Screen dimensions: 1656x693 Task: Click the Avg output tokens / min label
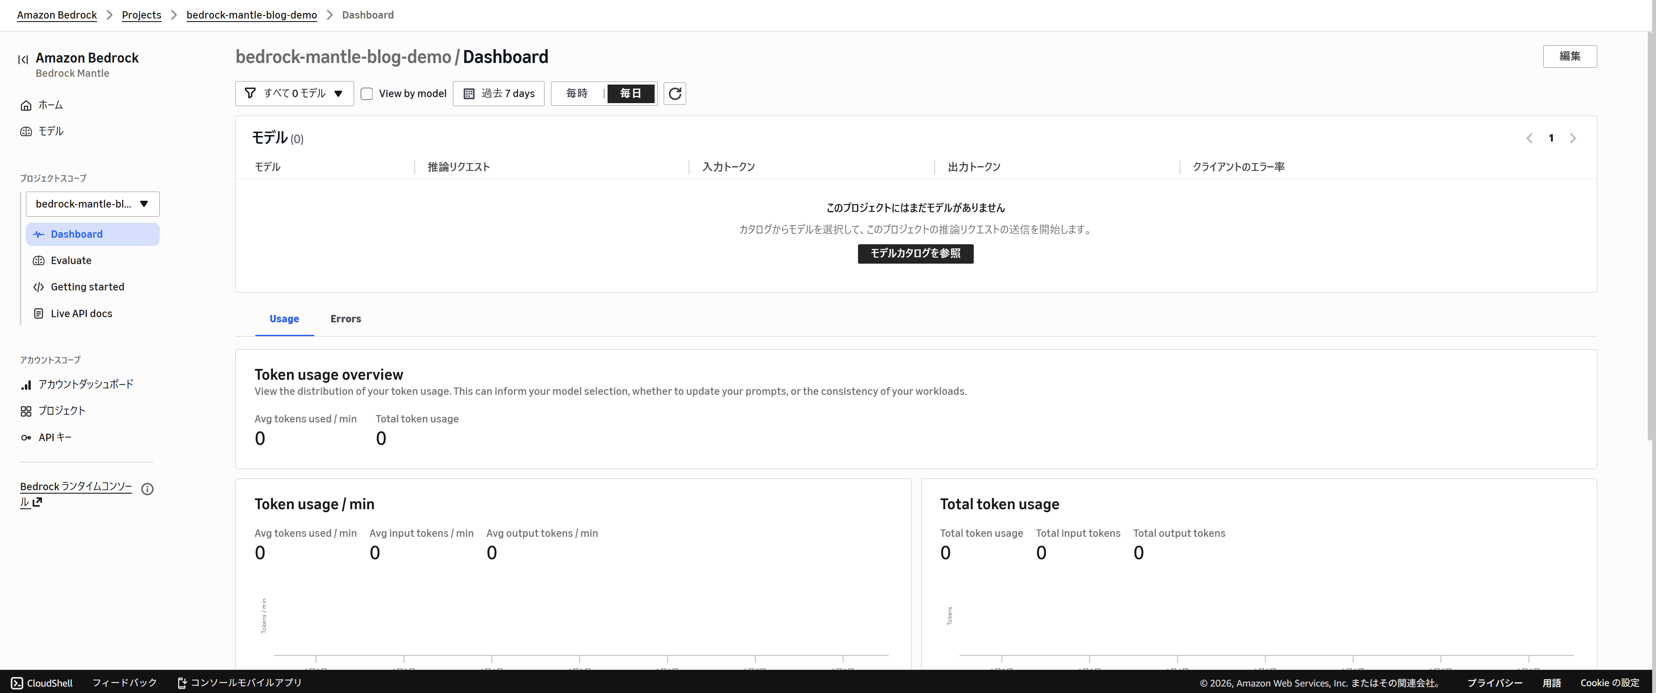tap(542, 533)
